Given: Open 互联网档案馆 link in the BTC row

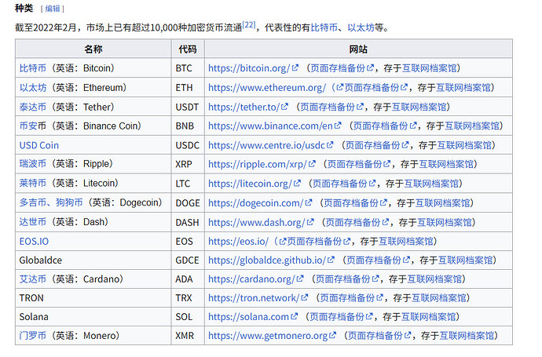Looking at the screenshot, I should click(430, 68).
